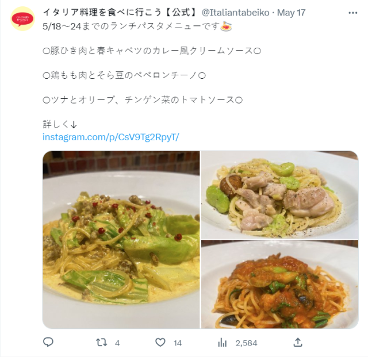Click the 豚ひき肉と春キャベツ menu text line

point(152,51)
